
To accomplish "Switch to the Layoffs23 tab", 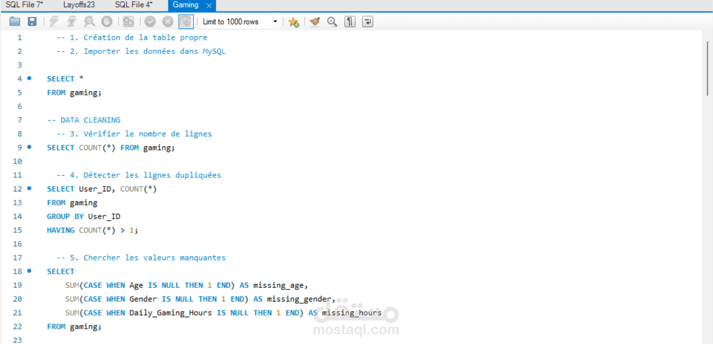I will (x=79, y=5).
